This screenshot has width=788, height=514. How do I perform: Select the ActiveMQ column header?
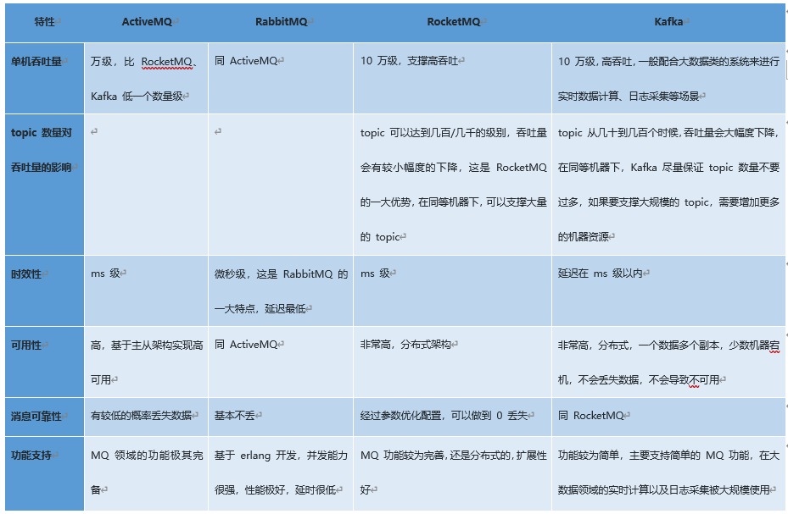pyautogui.click(x=146, y=22)
